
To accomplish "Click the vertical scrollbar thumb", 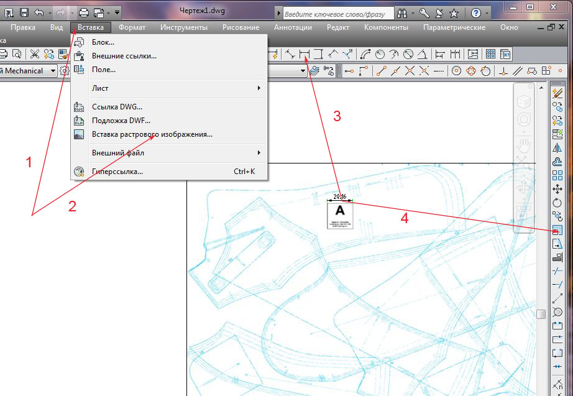I will [x=541, y=314].
